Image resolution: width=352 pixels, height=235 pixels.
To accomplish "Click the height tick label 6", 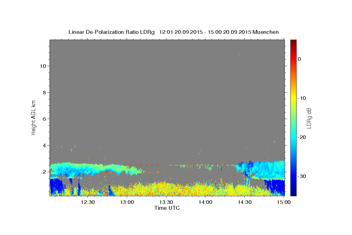I will coord(45,119).
